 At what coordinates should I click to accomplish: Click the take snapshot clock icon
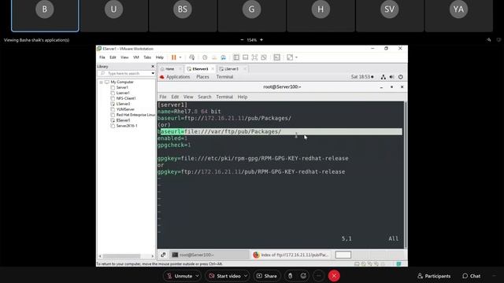pos(205,57)
